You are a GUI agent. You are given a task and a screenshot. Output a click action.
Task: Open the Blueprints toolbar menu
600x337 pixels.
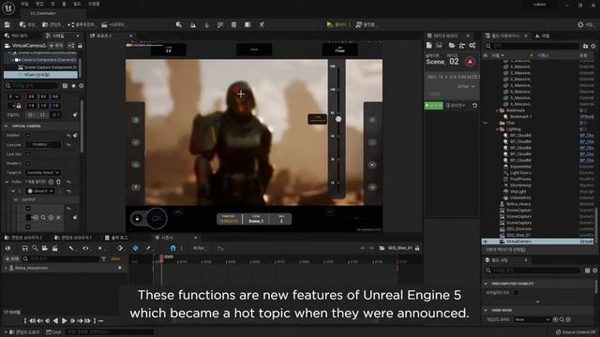coord(82,24)
